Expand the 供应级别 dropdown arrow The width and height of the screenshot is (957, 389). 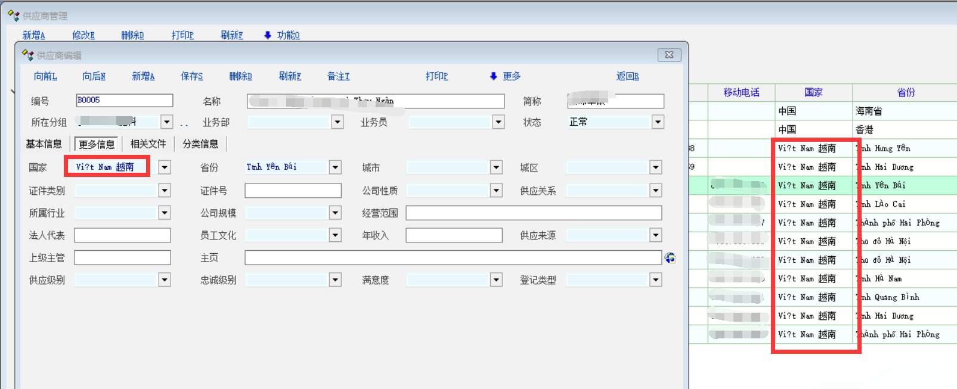tap(165, 280)
